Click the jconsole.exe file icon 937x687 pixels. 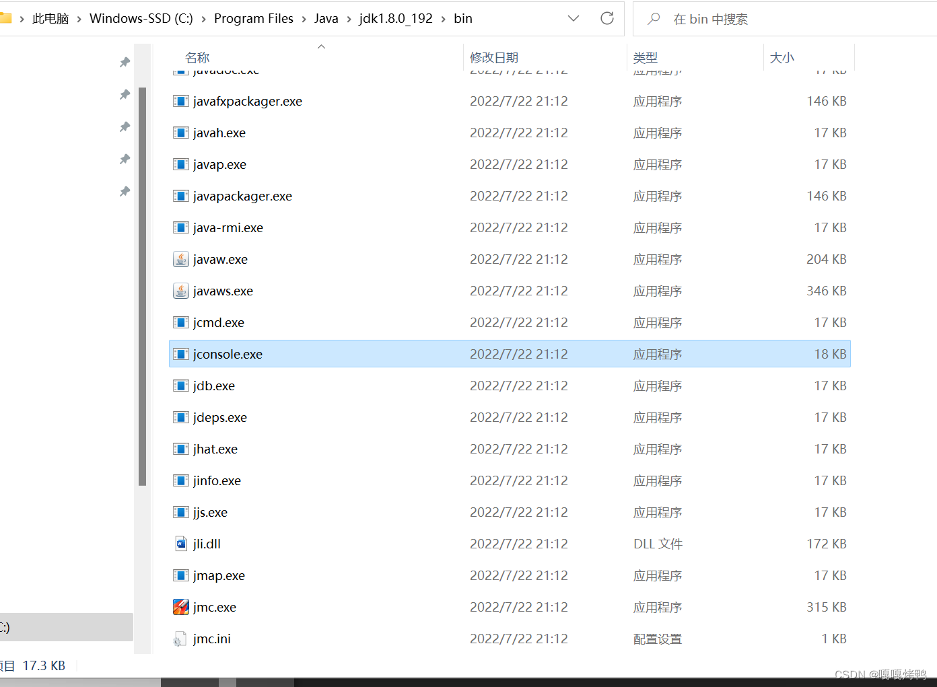tap(180, 354)
